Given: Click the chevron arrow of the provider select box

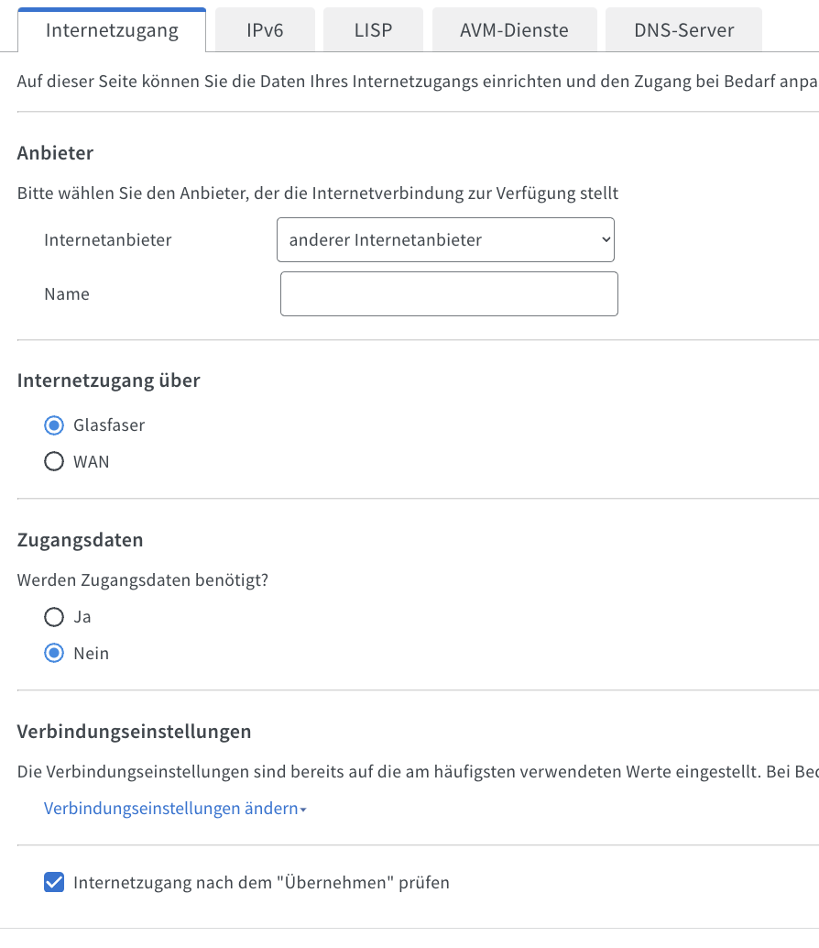Looking at the screenshot, I should pos(606,239).
